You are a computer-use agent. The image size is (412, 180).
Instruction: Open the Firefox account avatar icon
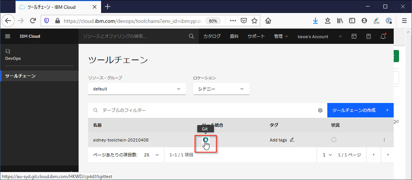point(364,21)
